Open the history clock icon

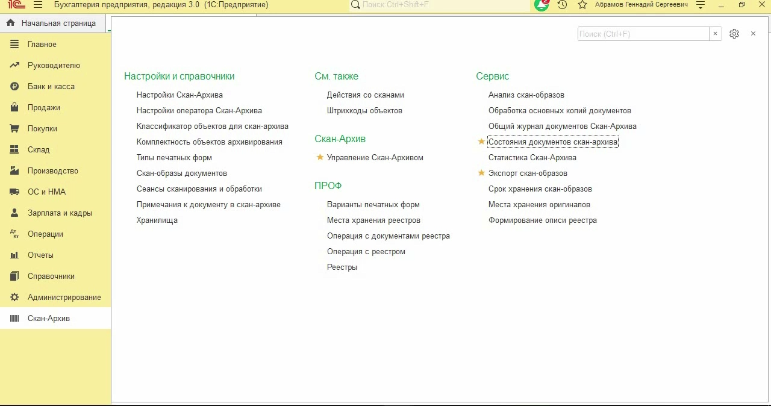point(562,5)
